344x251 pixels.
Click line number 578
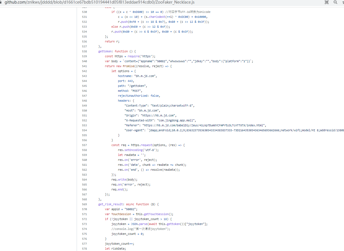84,249
